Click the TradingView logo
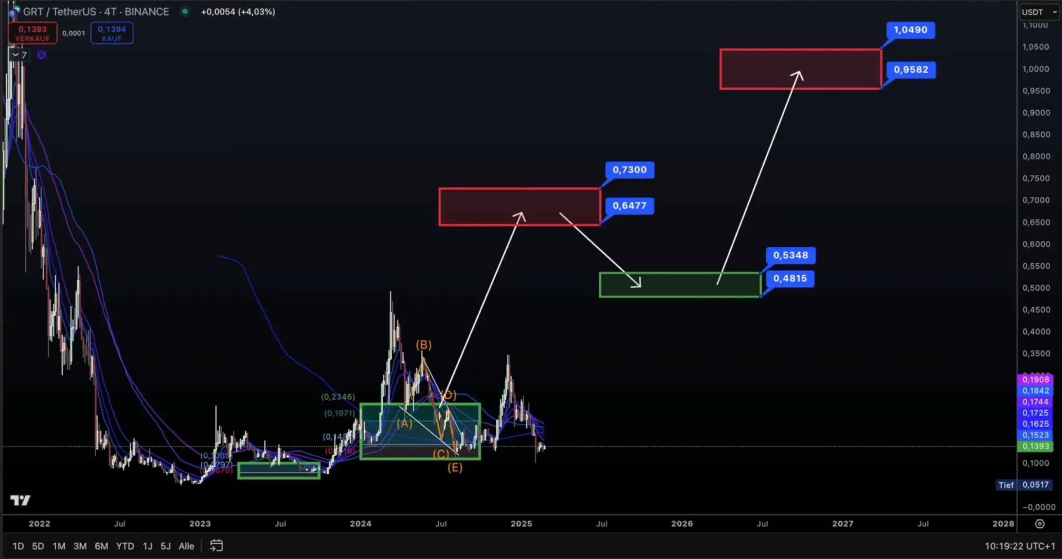The height and width of the screenshot is (559, 1062). [x=20, y=501]
